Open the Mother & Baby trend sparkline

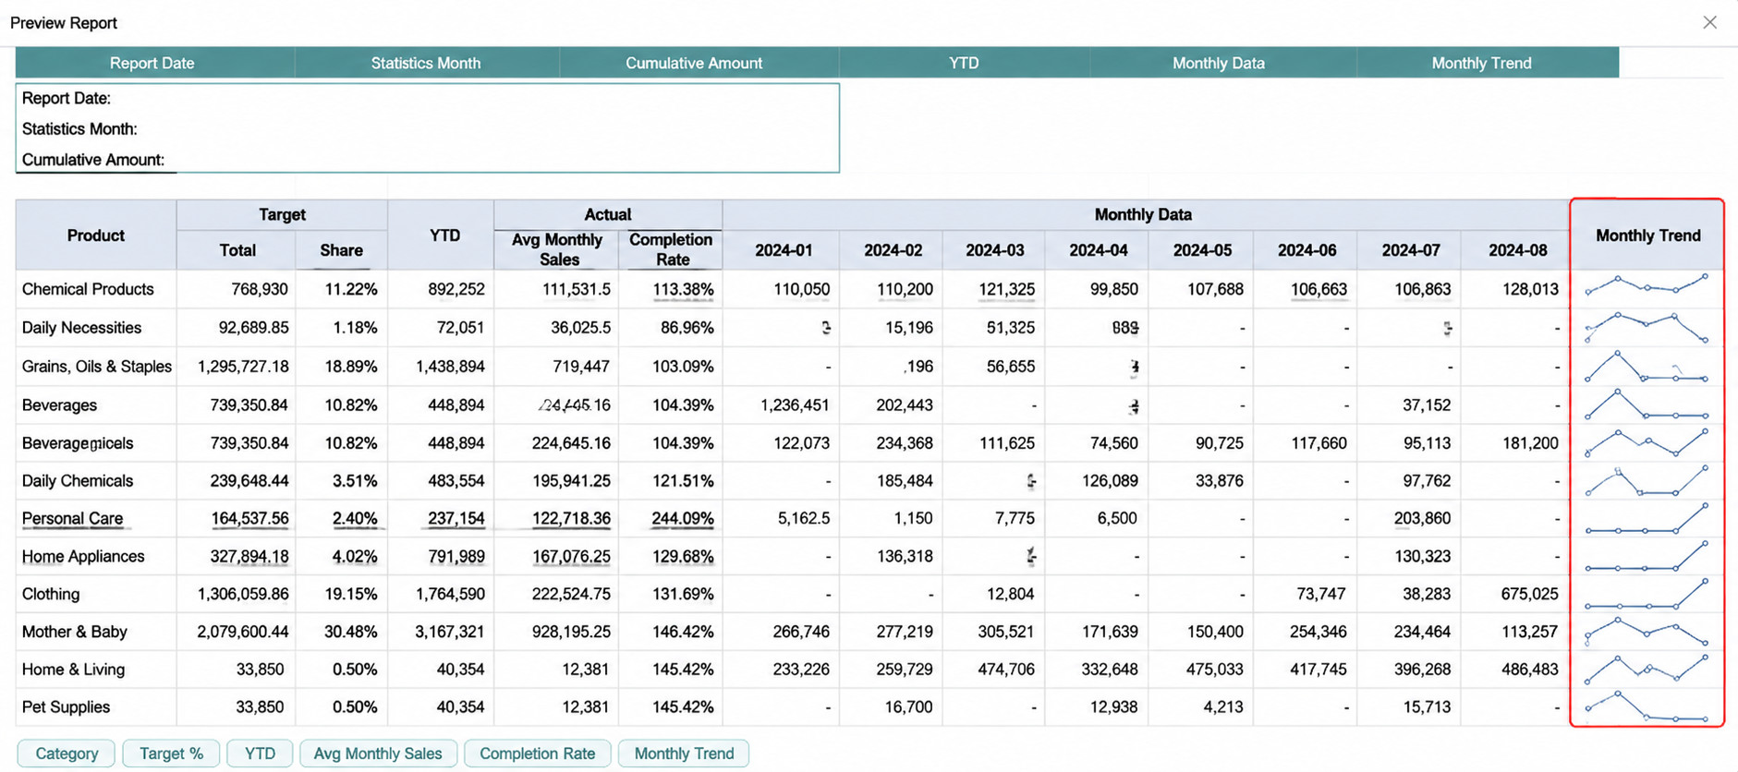(1647, 631)
